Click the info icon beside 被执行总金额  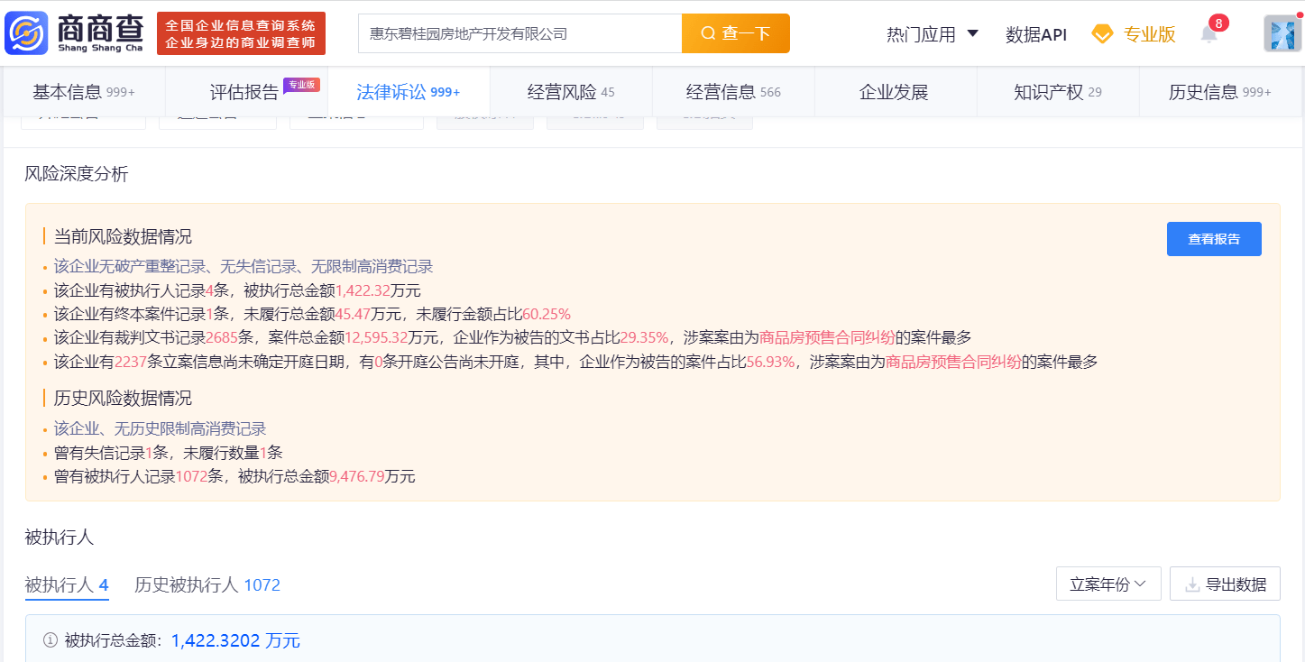pyautogui.click(x=51, y=640)
